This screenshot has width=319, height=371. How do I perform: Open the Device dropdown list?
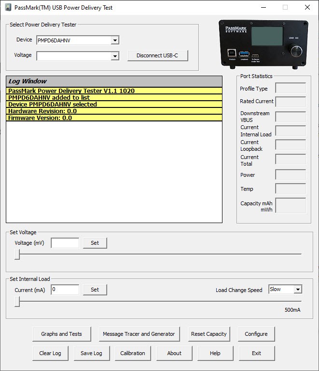click(115, 40)
